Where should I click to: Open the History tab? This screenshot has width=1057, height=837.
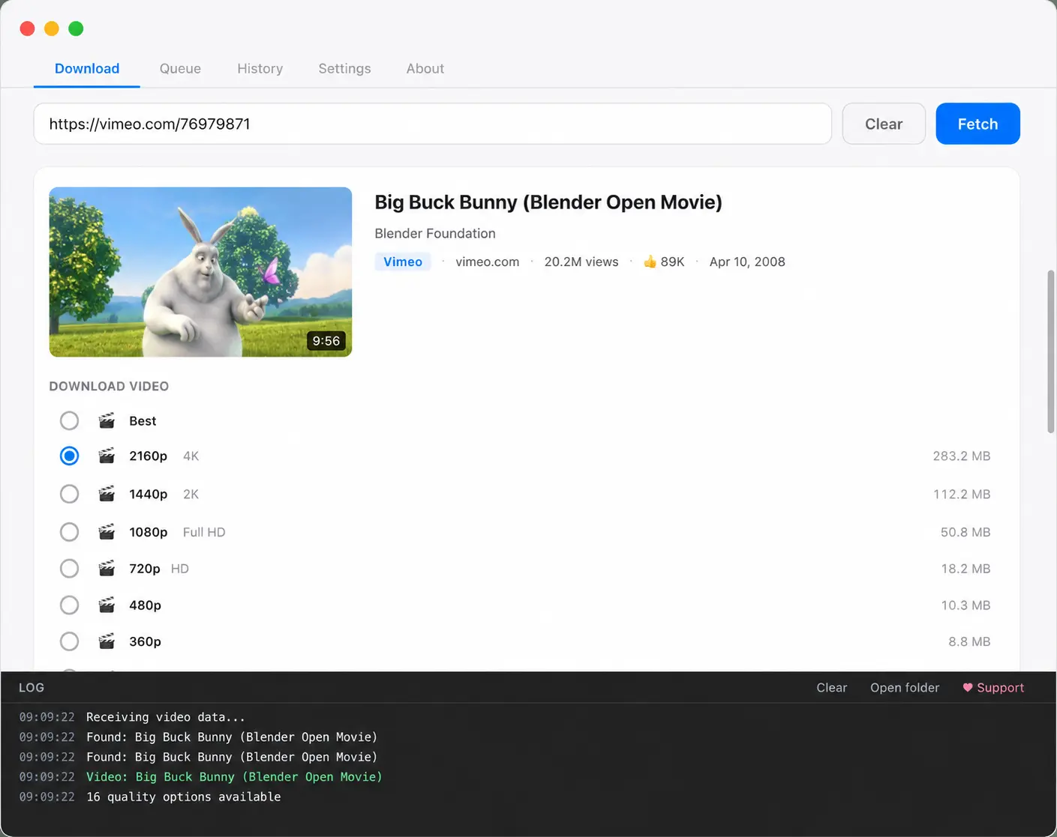[x=260, y=68]
